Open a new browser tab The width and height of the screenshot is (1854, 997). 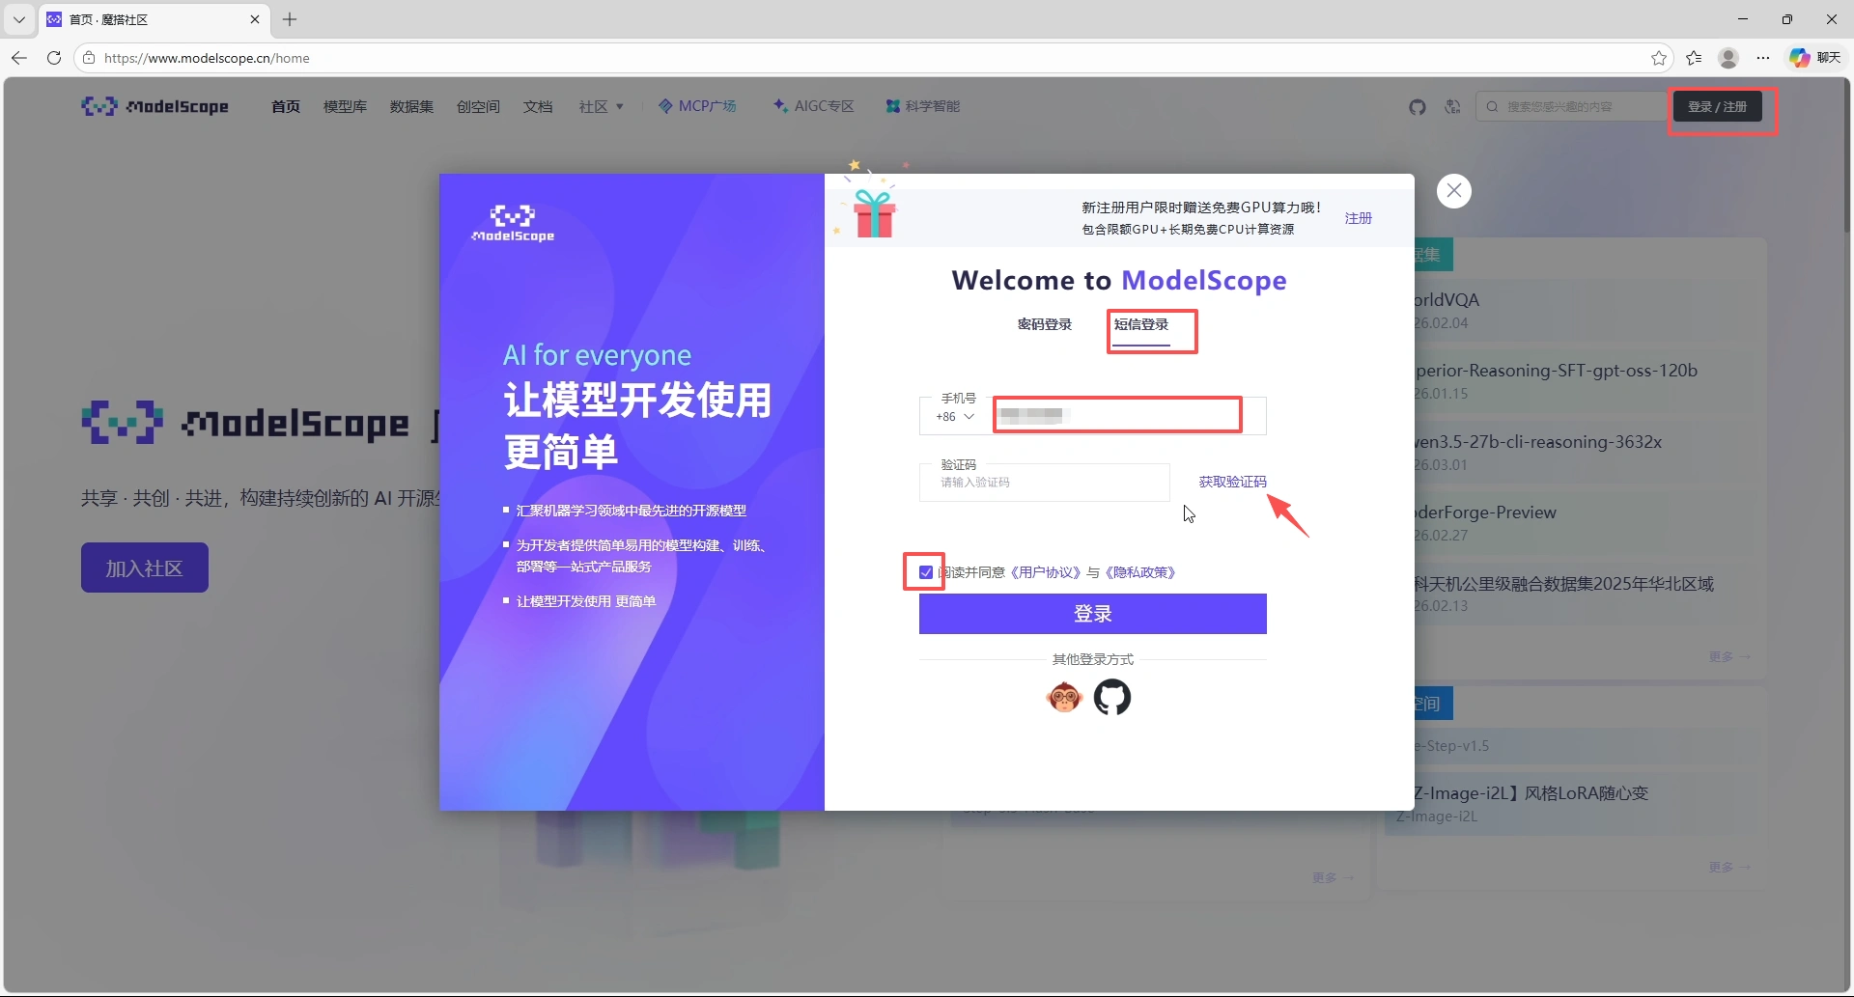point(290,19)
